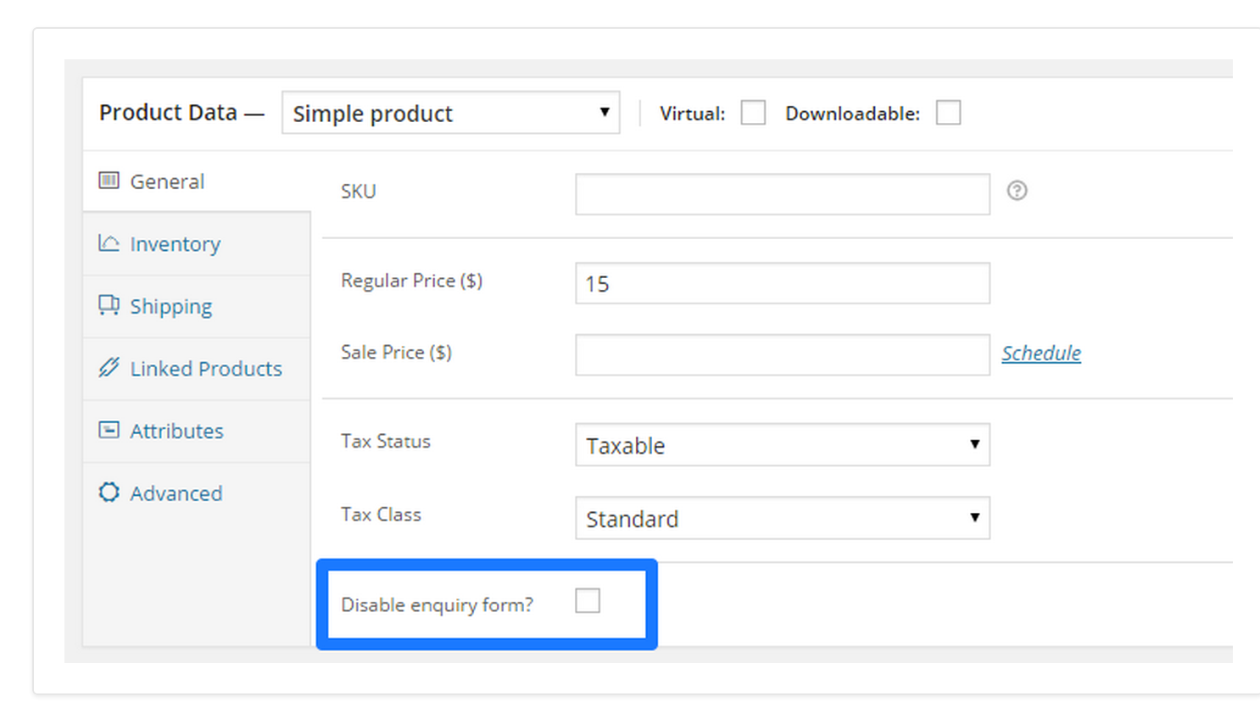The image size is (1260, 707).
Task: Tick the Downloadable checkbox
Action: tap(948, 113)
